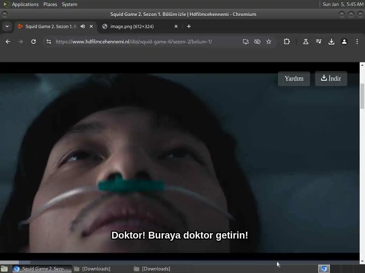365x273 pixels.
Task: Open Chrome Labs flask icon
Action: pyautogui.click(x=305, y=42)
